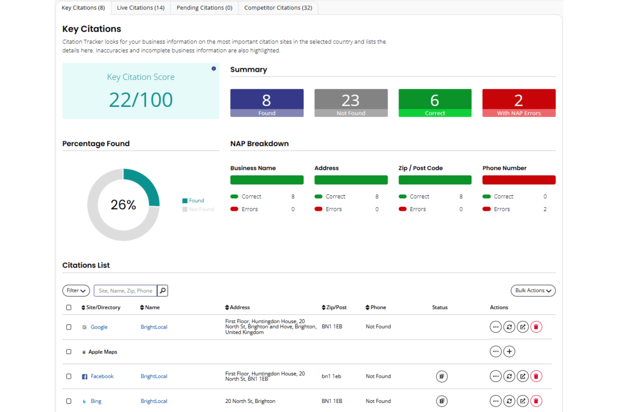Sort by the Zip/Post column
The height and width of the screenshot is (412, 618).
pyautogui.click(x=334, y=307)
